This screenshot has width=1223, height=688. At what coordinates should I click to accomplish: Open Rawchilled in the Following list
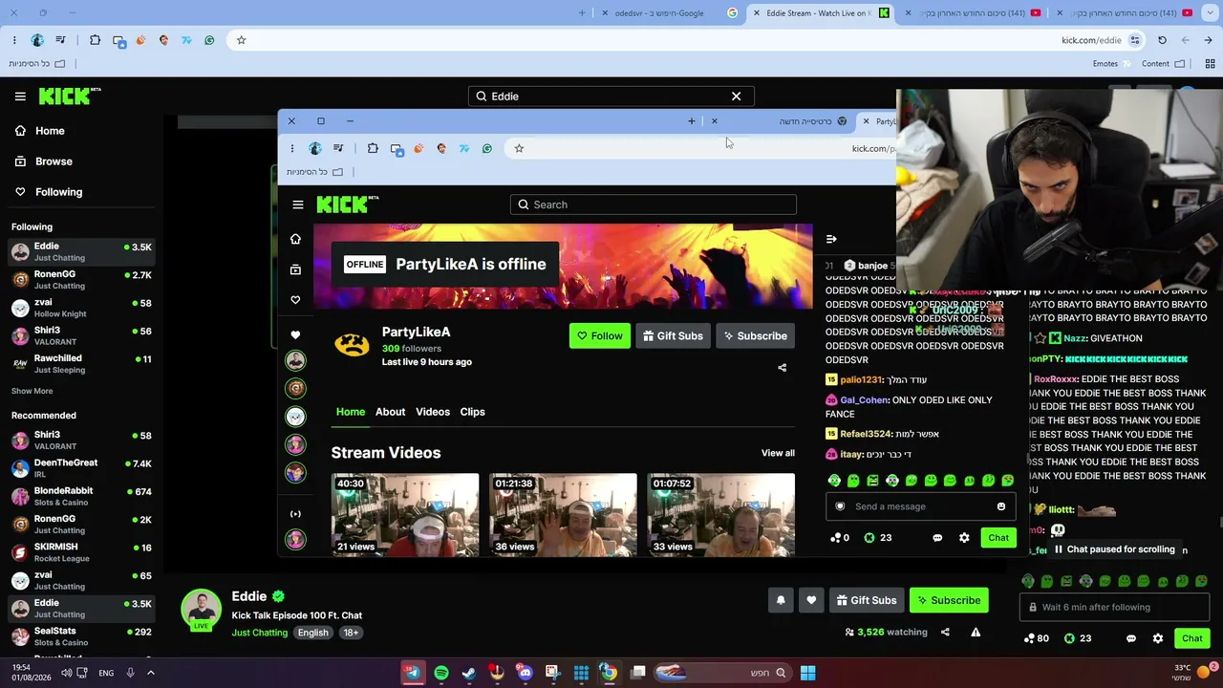coord(81,364)
